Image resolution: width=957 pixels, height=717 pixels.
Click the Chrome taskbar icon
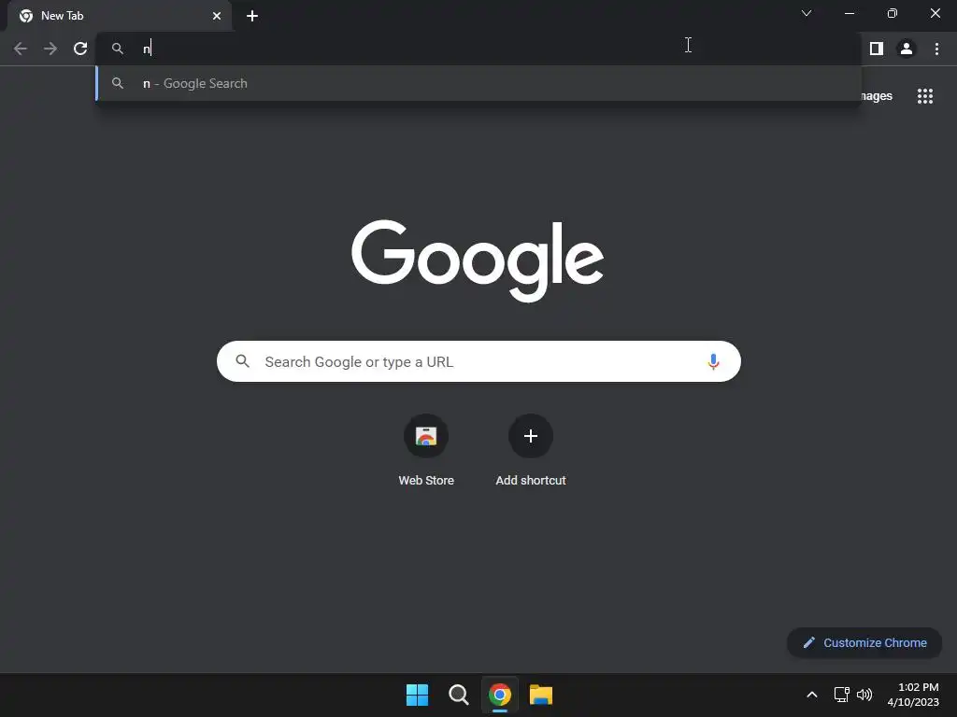tap(500, 695)
